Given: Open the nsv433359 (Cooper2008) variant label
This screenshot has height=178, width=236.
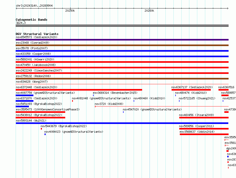Looking at the screenshot, I should [33, 54].
